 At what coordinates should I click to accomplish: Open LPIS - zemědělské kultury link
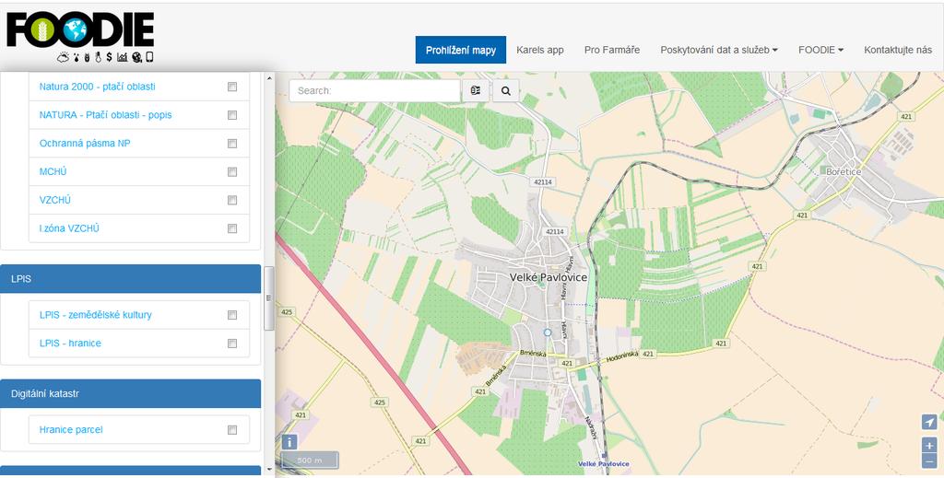[x=95, y=315]
